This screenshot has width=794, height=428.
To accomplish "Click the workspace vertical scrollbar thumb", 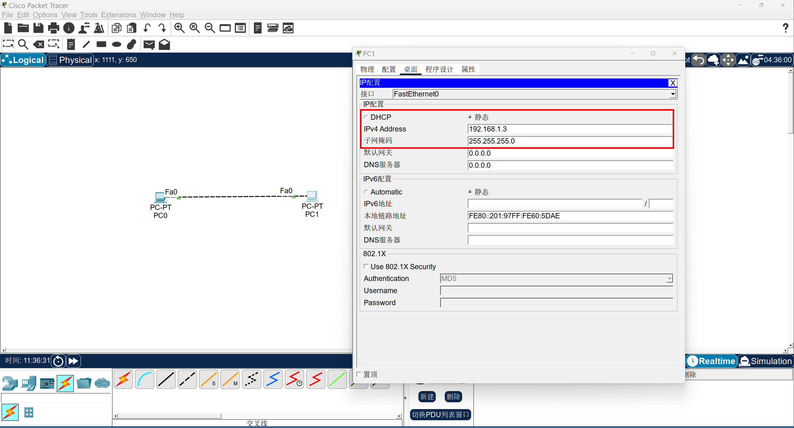I will tap(791, 103).
